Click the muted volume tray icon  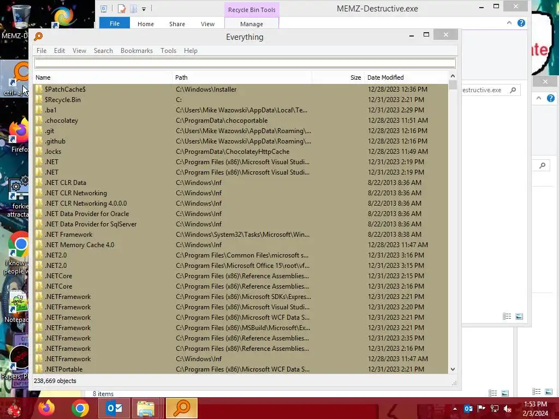(507, 409)
